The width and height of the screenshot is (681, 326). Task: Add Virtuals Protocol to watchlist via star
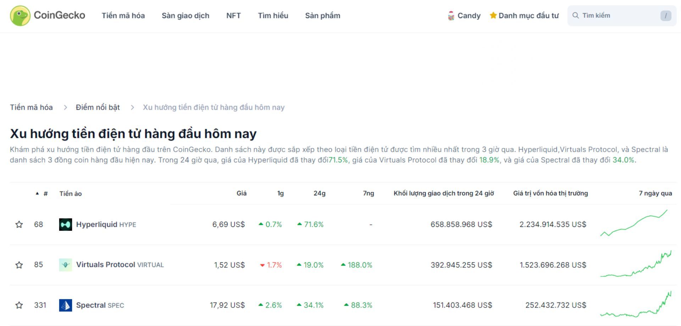[19, 265]
